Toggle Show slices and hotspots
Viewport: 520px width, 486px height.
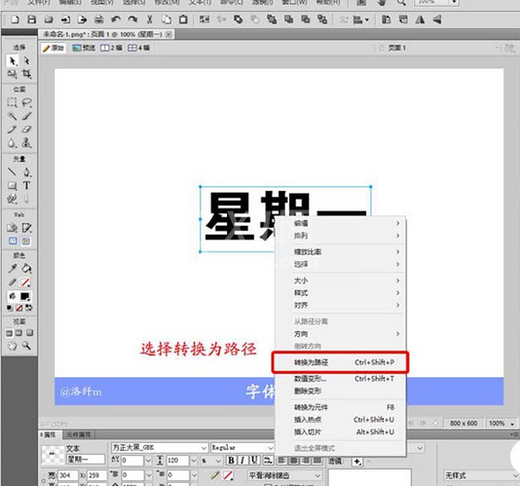(x=26, y=241)
